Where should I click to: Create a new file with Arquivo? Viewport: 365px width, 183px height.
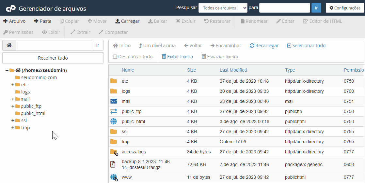click(14, 21)
